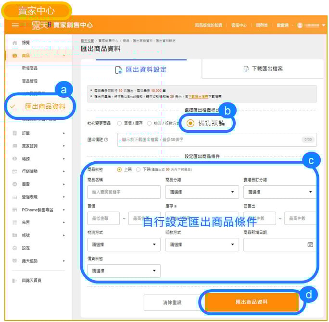Viewport: 329px width, 322px height.
Task: Click the hamburger menu icon in header
Action: (x=15, y=25)
